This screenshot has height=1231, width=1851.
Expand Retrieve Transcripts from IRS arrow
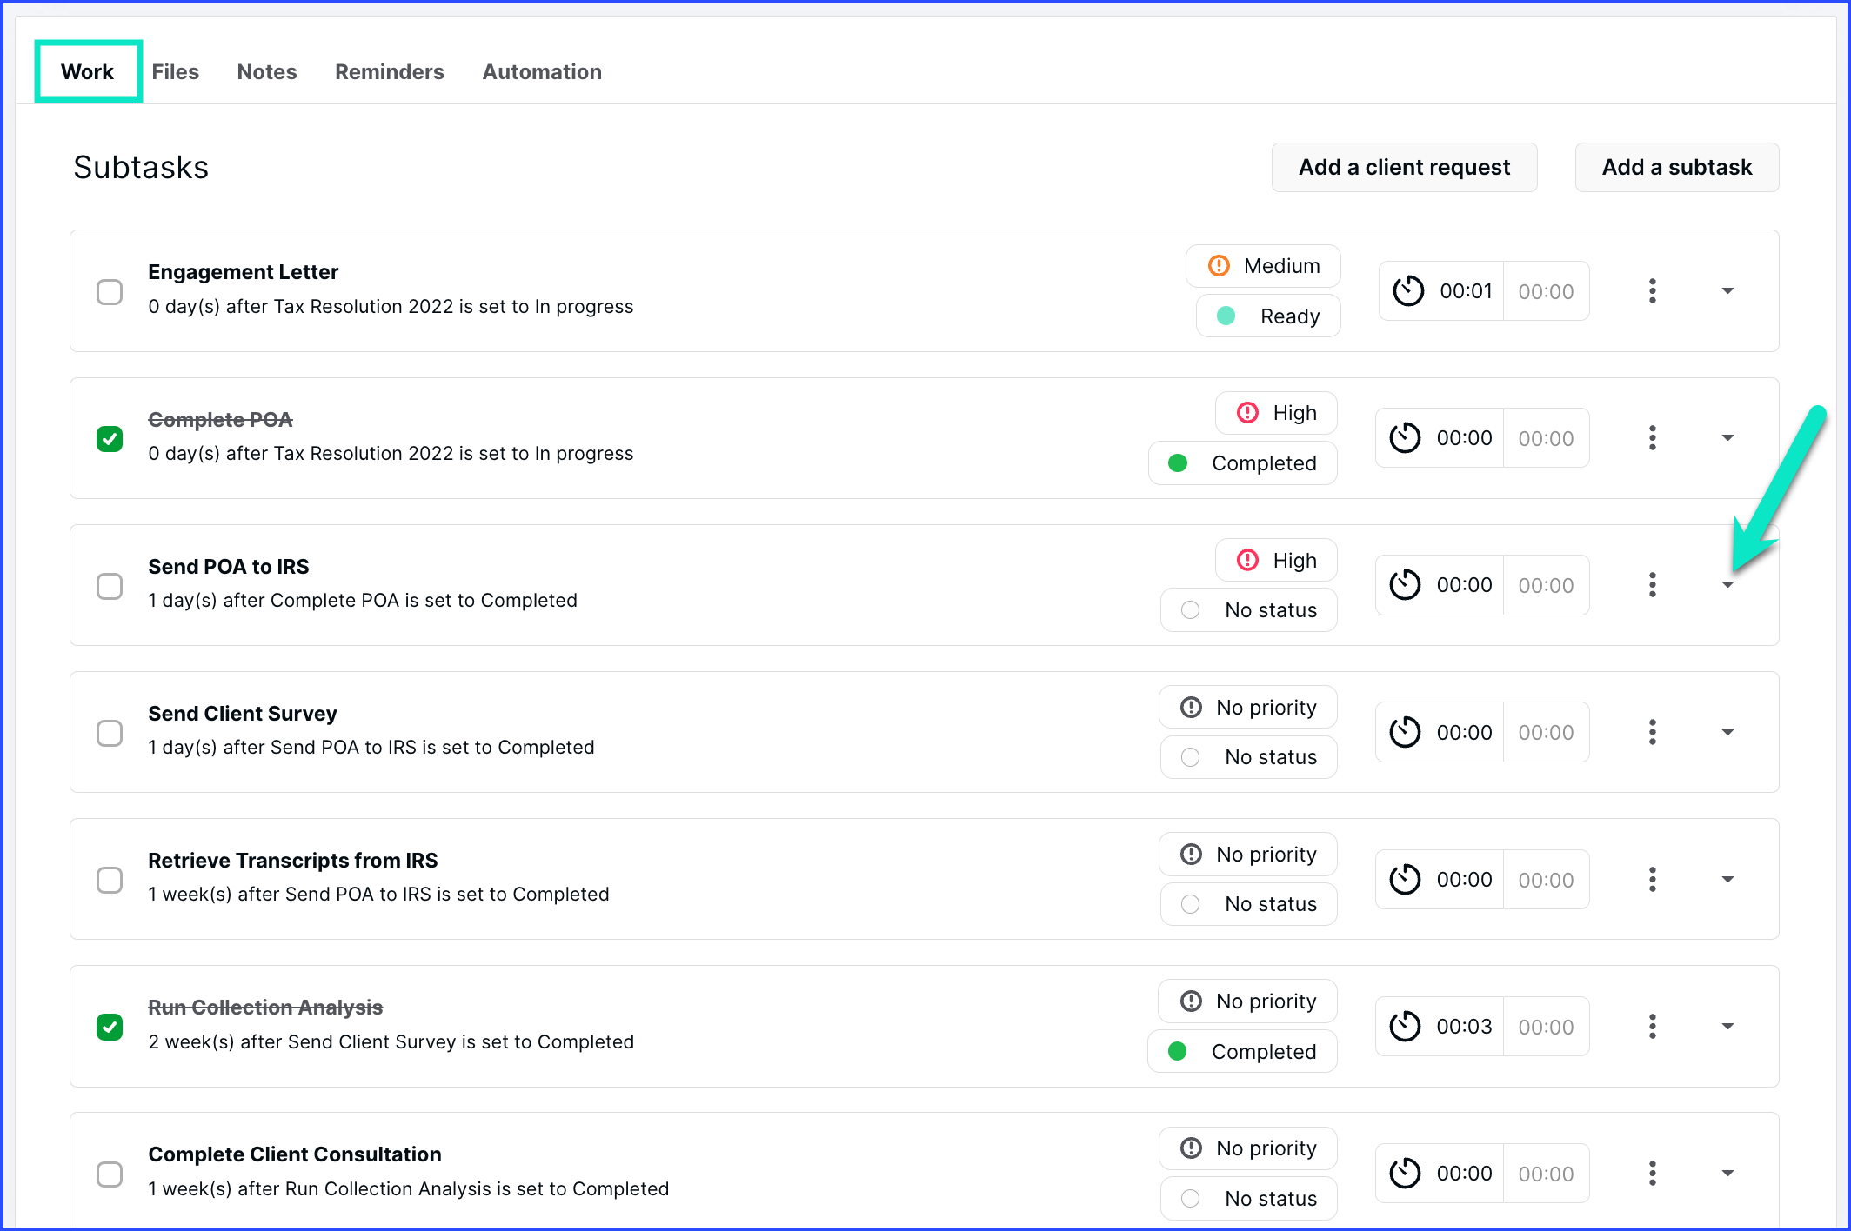coord(1728,880)
